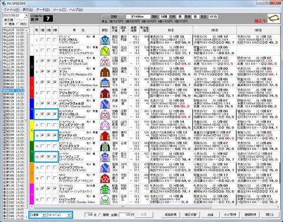Viewport: 283px width, 222px height.
Task: Click the brown silks icon of horse 4
Action: 105,72
